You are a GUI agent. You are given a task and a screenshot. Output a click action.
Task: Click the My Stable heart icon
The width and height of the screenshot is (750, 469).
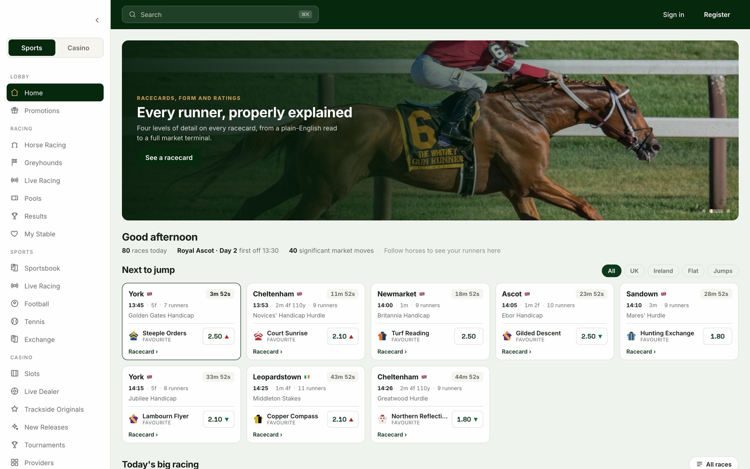pyautogui.click(x=15, y=234)
